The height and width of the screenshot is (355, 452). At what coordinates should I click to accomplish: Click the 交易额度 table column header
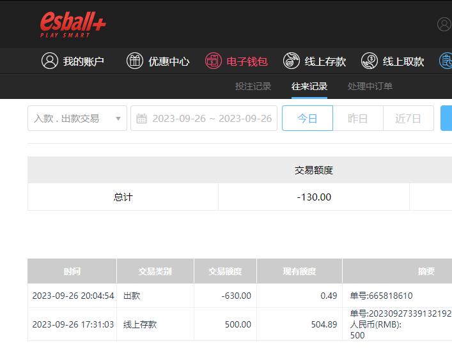click(225, 271)
